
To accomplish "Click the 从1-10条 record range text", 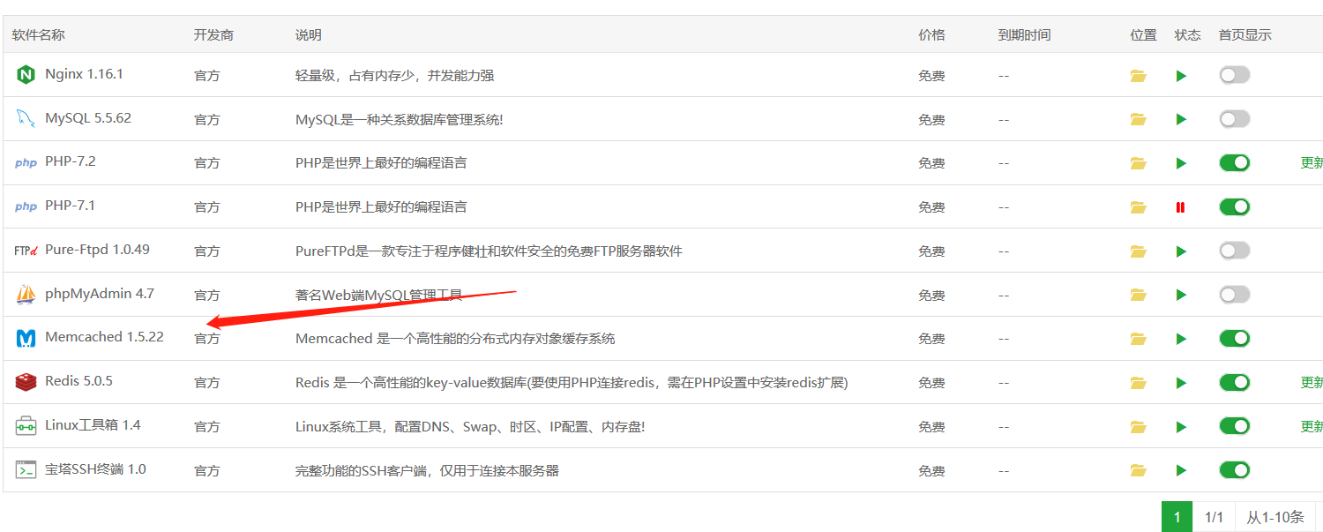I will [1275, 517].
